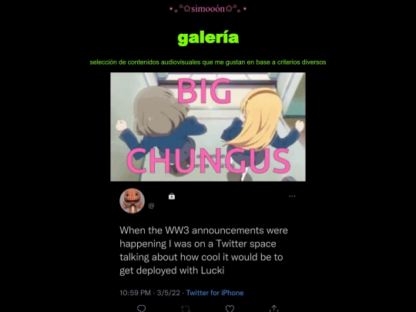Click the padlock protected-account icon
Image resolution: width=416 pixels, height=312 pixels.
coord(172,196)
